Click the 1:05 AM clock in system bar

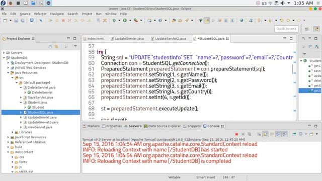pyautogui.click(x=303, y=3)
